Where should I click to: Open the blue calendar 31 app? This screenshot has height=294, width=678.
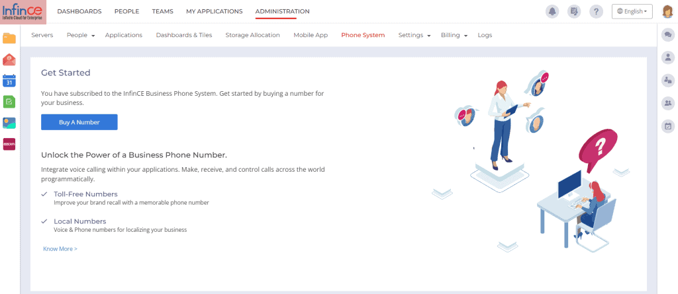pos(9,81)
